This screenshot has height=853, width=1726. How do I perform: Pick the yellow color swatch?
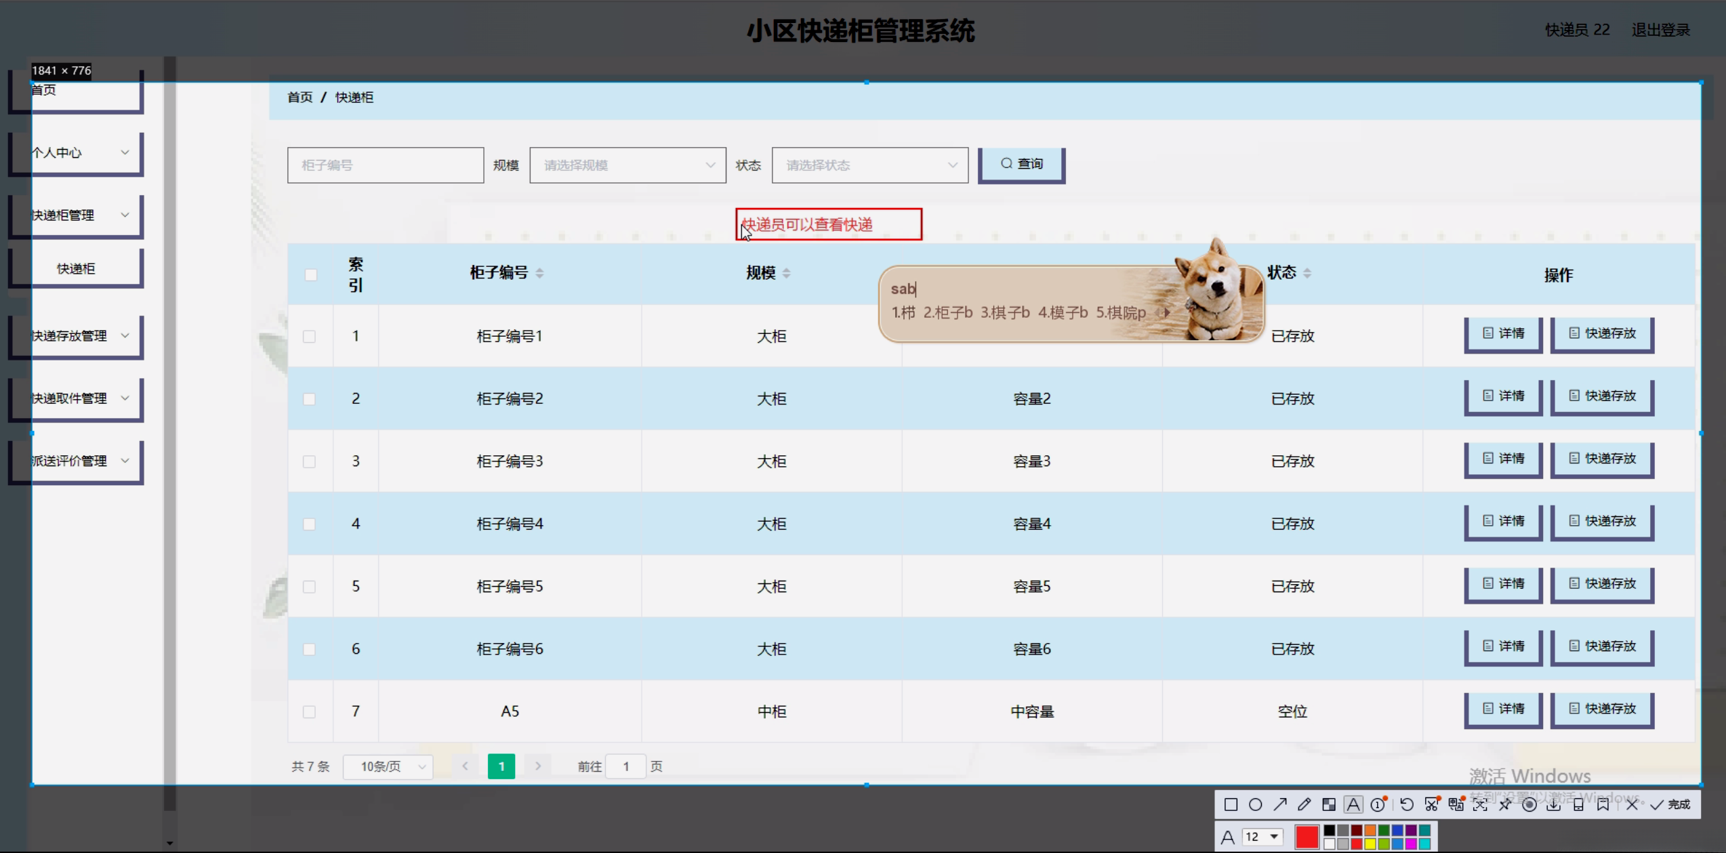(x=1370, y=844)
